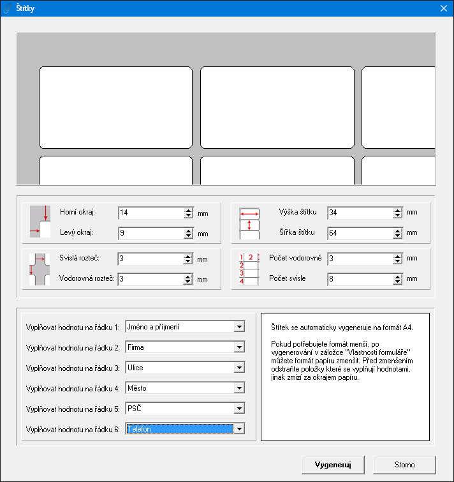Increase Výška štítku with up arrow
Screen dimensions: 454x482
(397, 210)
